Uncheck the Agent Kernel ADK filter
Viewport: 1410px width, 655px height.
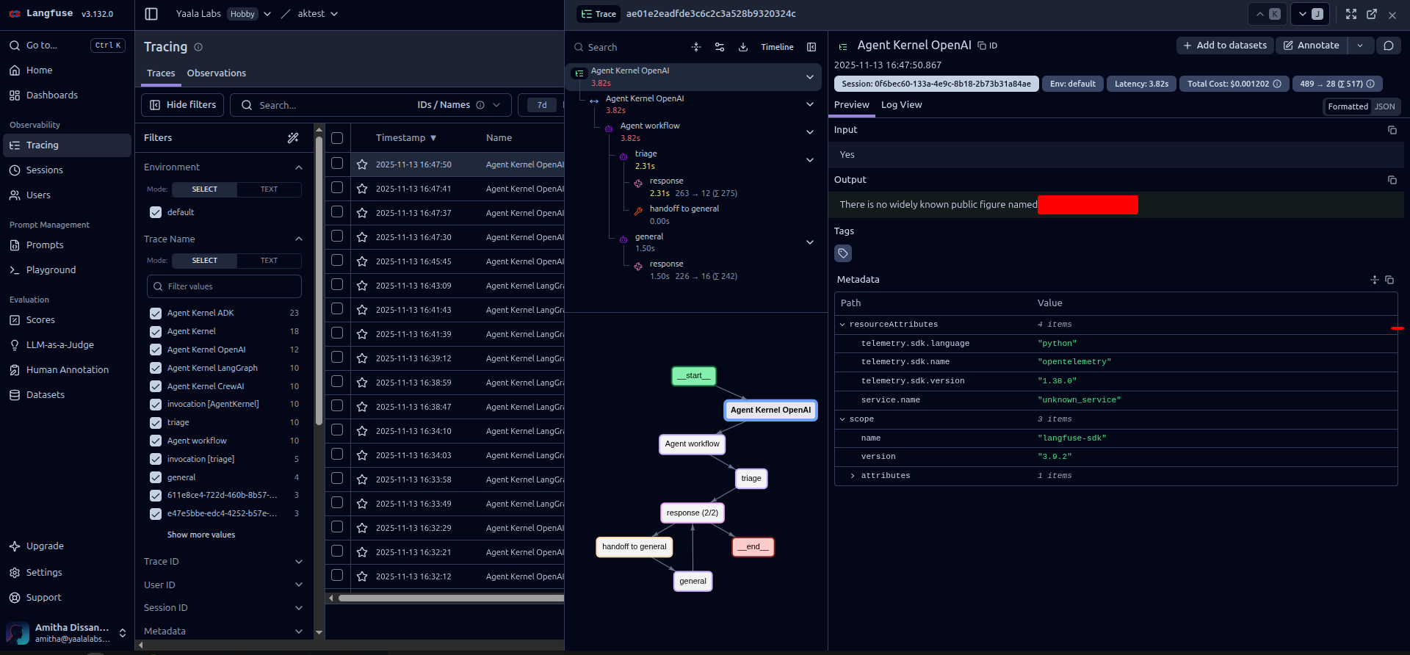click(x=156, y=314)
